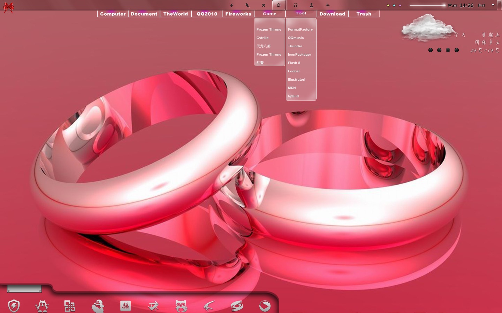Image resolution: width=502 pixels, height=313 pixels.
Task: Click the red ribbon bow icon
Action: click(x=8, y=7)
